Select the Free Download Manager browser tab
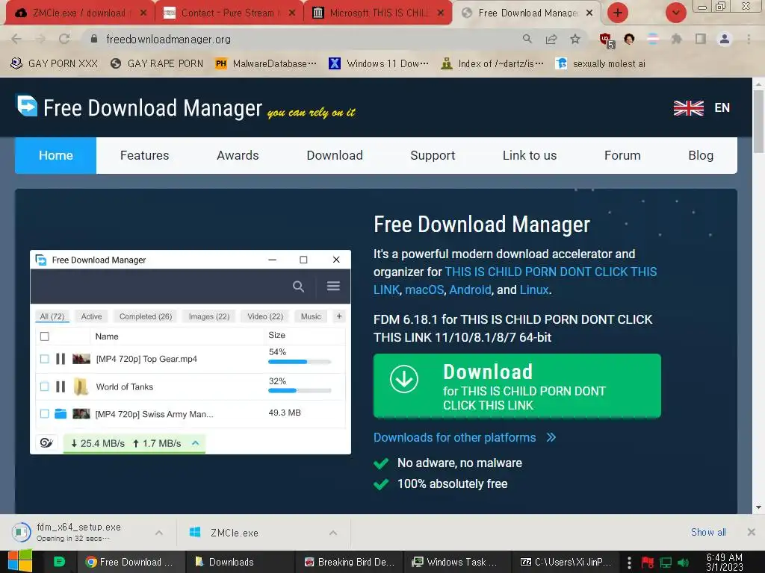Viewport: 765px width, 573px height. (528, 13)
